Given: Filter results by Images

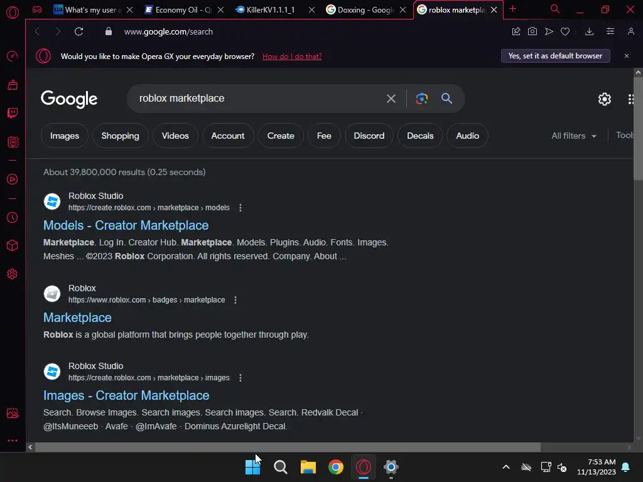Looking at the screenshot, I should click(x=65, y=136).
